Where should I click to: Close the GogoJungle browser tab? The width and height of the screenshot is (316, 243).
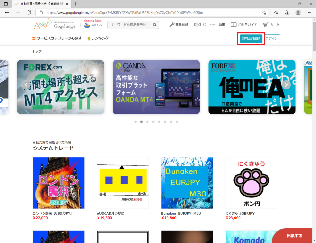point(67,4)
